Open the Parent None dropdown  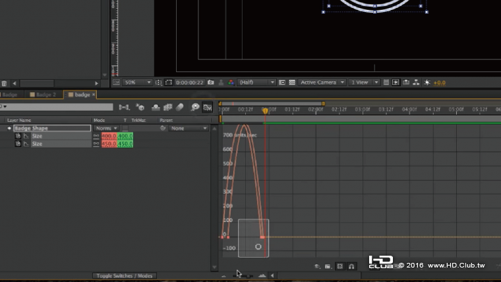coord(189,128)
